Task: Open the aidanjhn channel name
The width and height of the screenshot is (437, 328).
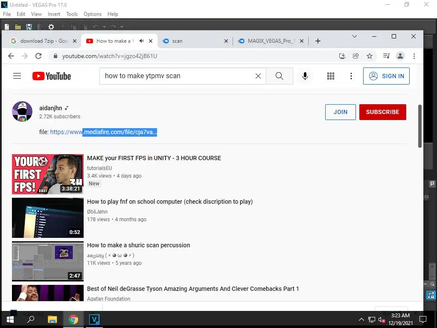Action: click(50, 108)
